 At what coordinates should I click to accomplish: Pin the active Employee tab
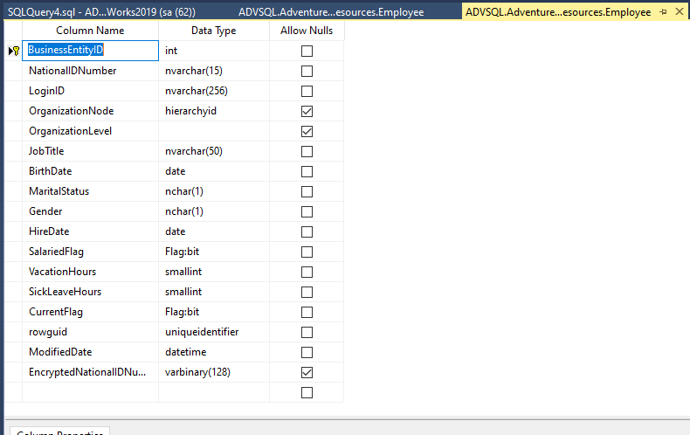tap(663, 12)
